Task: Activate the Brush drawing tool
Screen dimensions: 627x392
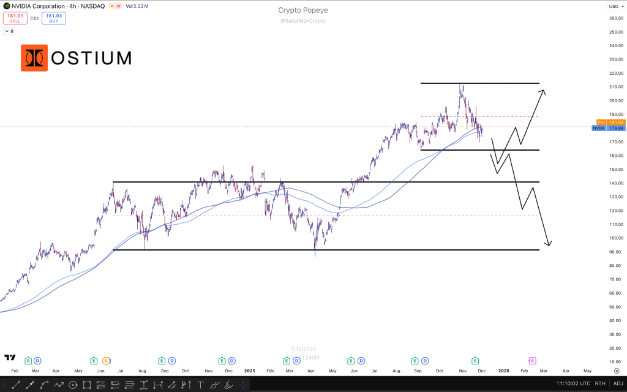Action: click(x=215, y=385)
